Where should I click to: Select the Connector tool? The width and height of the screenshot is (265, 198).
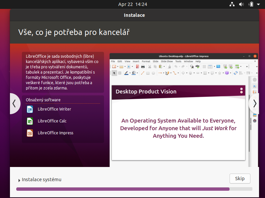pos(175,73)
